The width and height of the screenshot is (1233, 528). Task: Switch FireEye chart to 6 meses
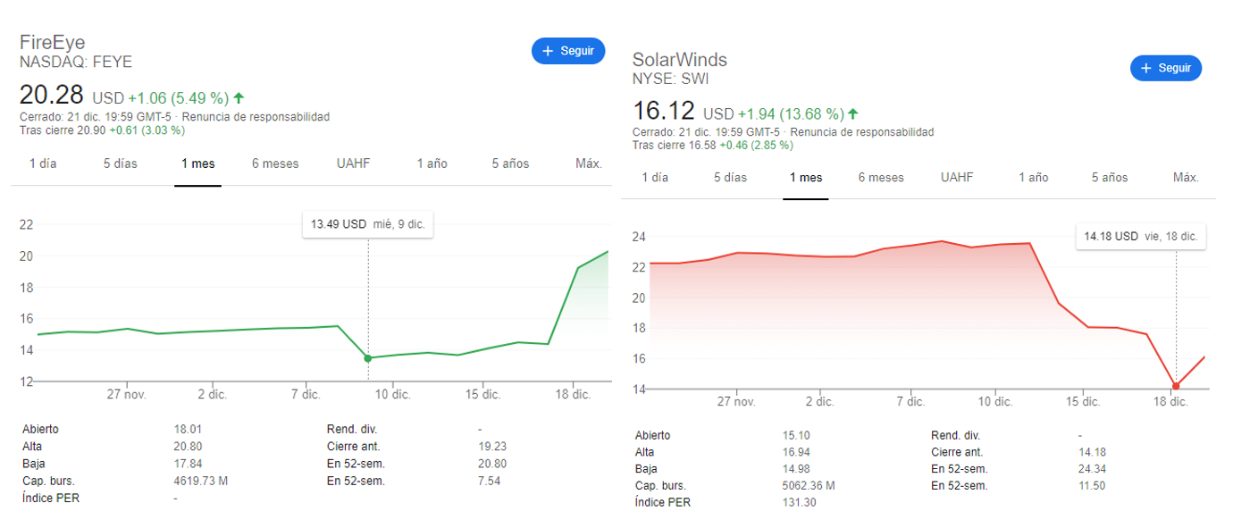(x=275, y=163)
